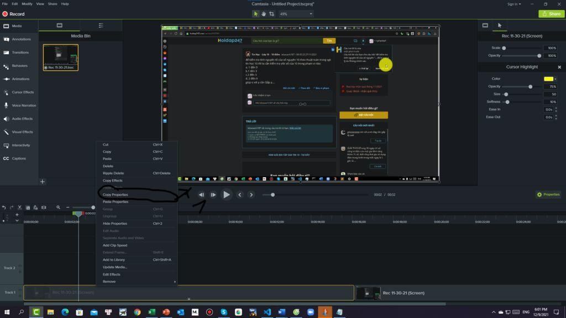Open the Cursor Effects panel
This screenshot has height=318, width=566.
tap(19, 92)
